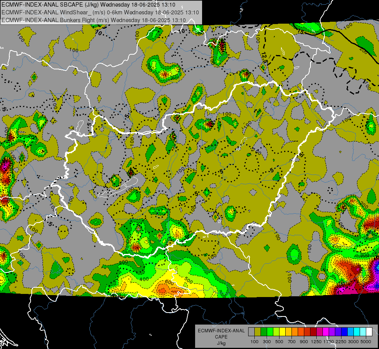Click the bright green 300 J/kg legend swatch
This screenshot has height=349, width=379.
270,332
